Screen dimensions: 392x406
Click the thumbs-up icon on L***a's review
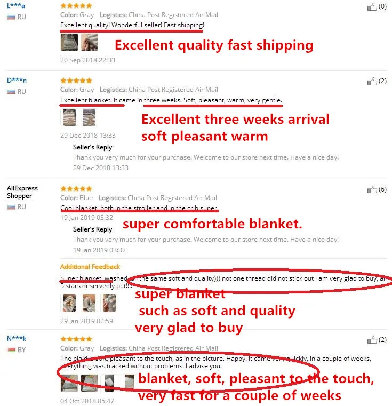point(372,7)
